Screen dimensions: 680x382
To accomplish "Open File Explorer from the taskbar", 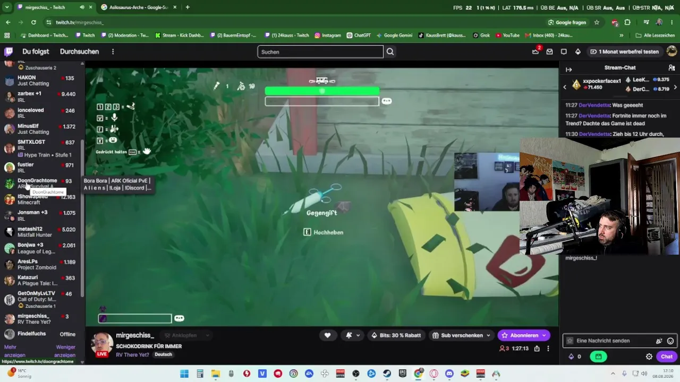I will pyautogui.click(x=215, y=374).
